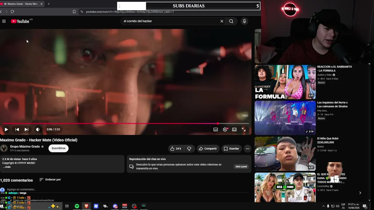Clear the search box text
374x210 pixels.
pyautogui.click(x=222, y=21)
